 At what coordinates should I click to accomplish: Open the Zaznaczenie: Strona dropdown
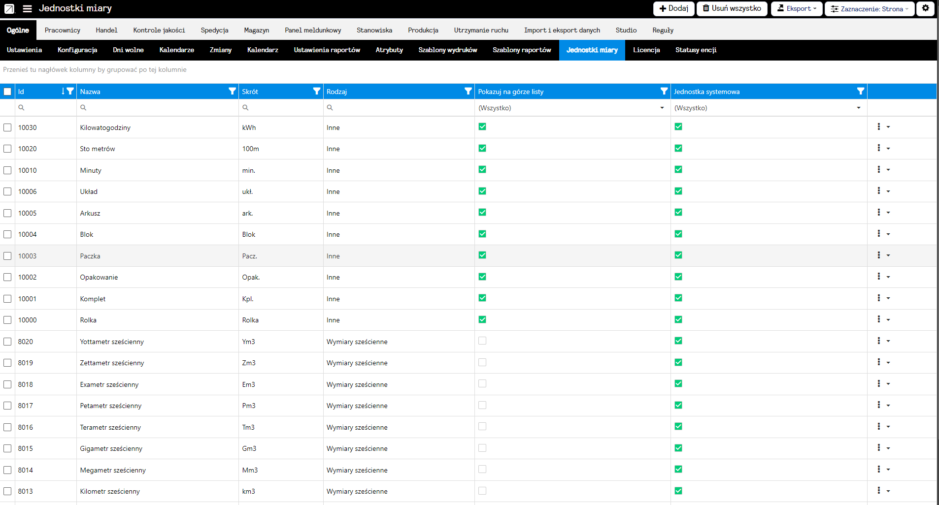[x=869, y=8]
